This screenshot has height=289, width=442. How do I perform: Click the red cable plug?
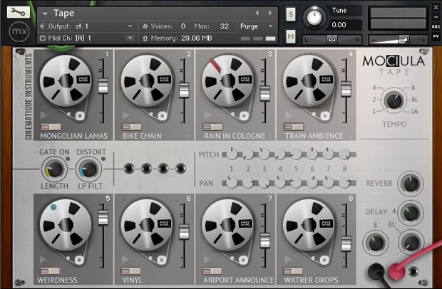point(397,271)
